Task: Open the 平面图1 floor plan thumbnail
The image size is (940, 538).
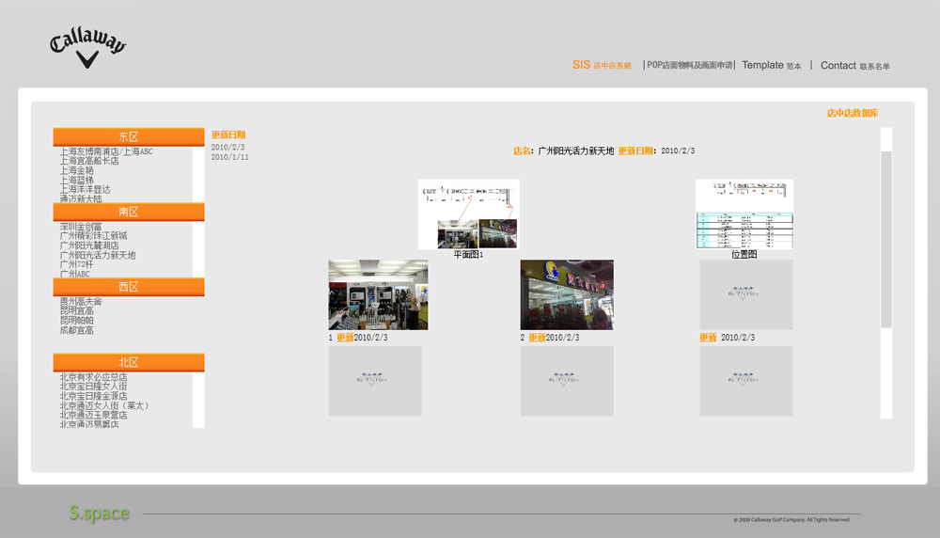Action: pyautogui.click(x=468, y=214)
